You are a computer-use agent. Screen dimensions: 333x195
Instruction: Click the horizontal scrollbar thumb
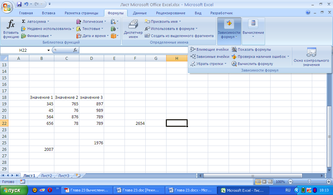[x=253, y=176]
